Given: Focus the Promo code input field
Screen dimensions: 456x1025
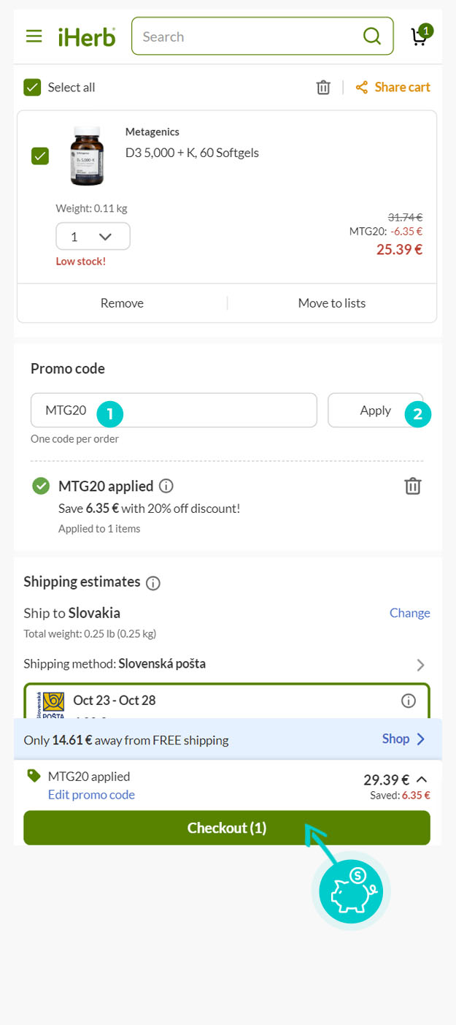Looking at the screenshot, I should (x=174, y=411).
